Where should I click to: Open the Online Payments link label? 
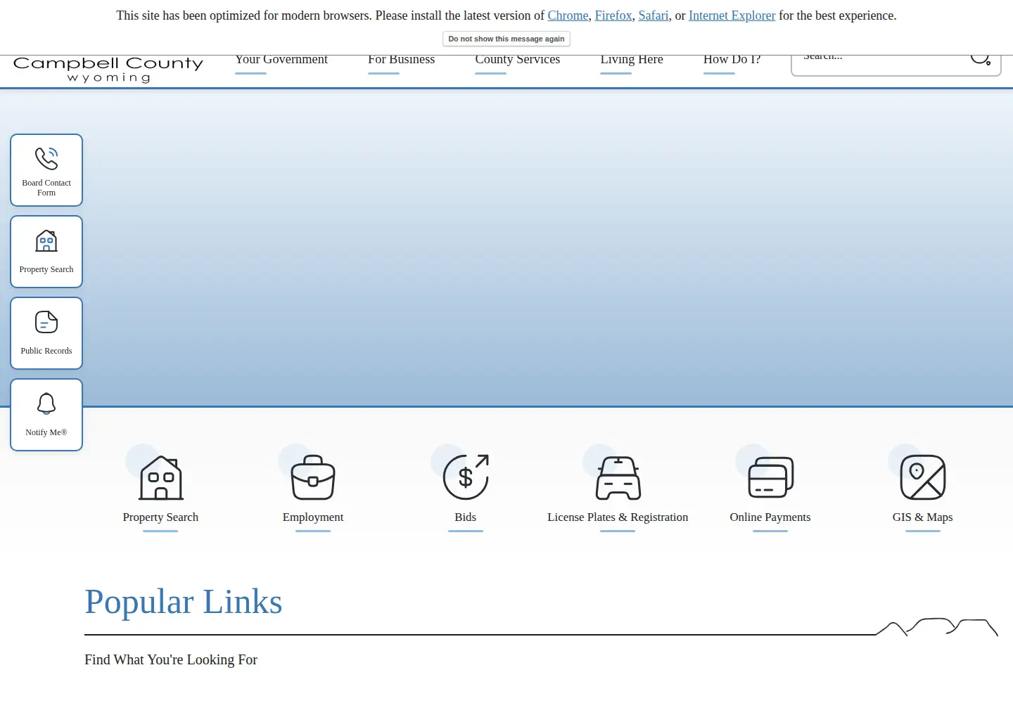770,517
